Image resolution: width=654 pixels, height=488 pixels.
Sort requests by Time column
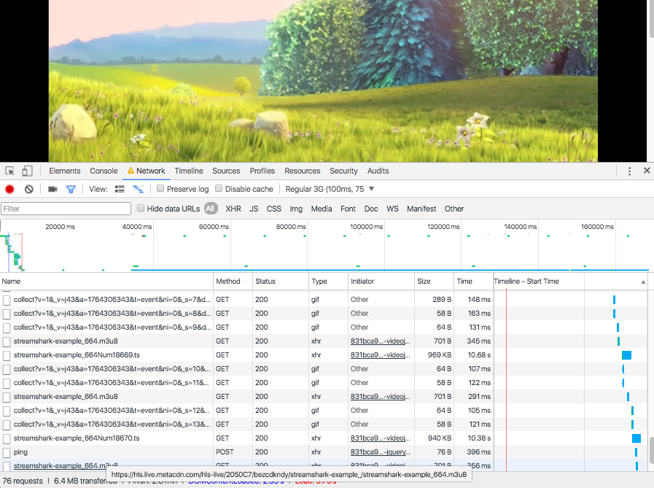coord(473,282)
